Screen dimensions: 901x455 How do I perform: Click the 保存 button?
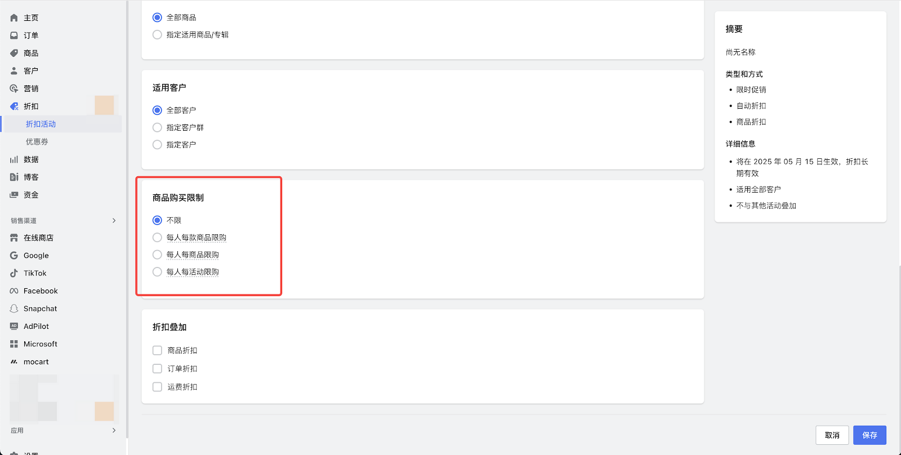point(869,435)
